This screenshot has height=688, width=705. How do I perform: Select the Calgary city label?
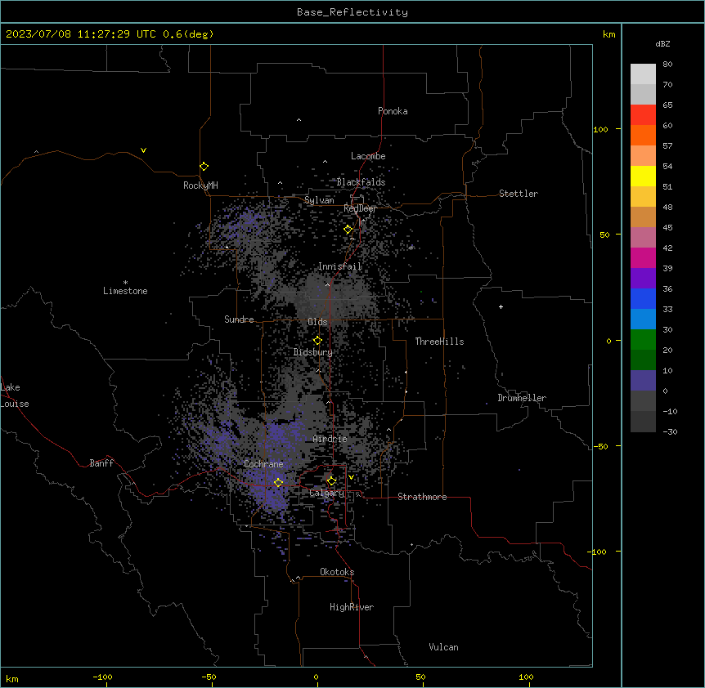327,493
